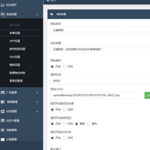Image resolution: width=150 pixels, height=150 pixels.
Task: Click the 会员管理 menu label
Action: click(x=11, y=111)
